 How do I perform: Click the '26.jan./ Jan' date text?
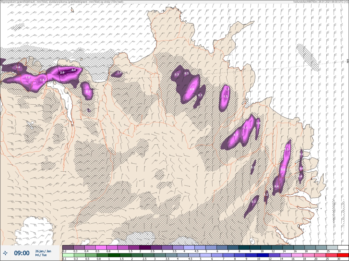[x=43, y=251]
